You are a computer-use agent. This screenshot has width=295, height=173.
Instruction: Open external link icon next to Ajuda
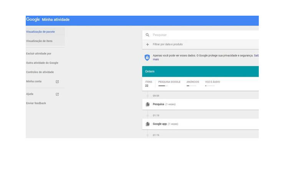[x=57, y=94]
